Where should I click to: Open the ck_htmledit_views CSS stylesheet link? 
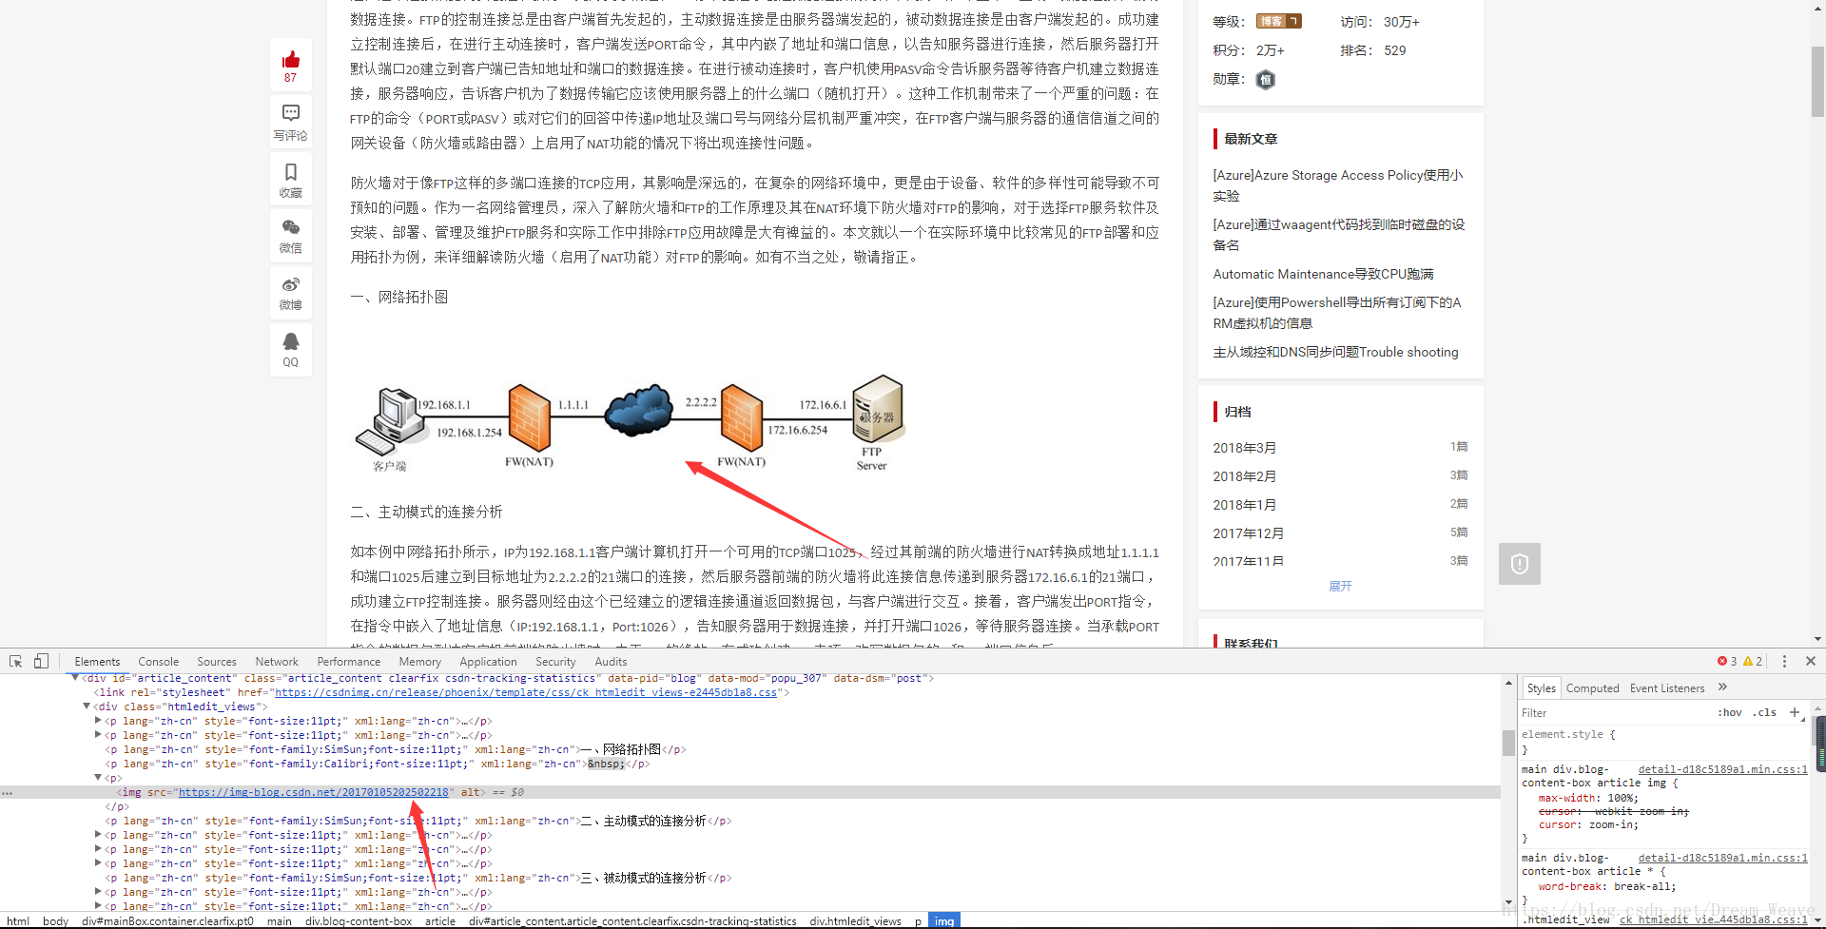526,692
